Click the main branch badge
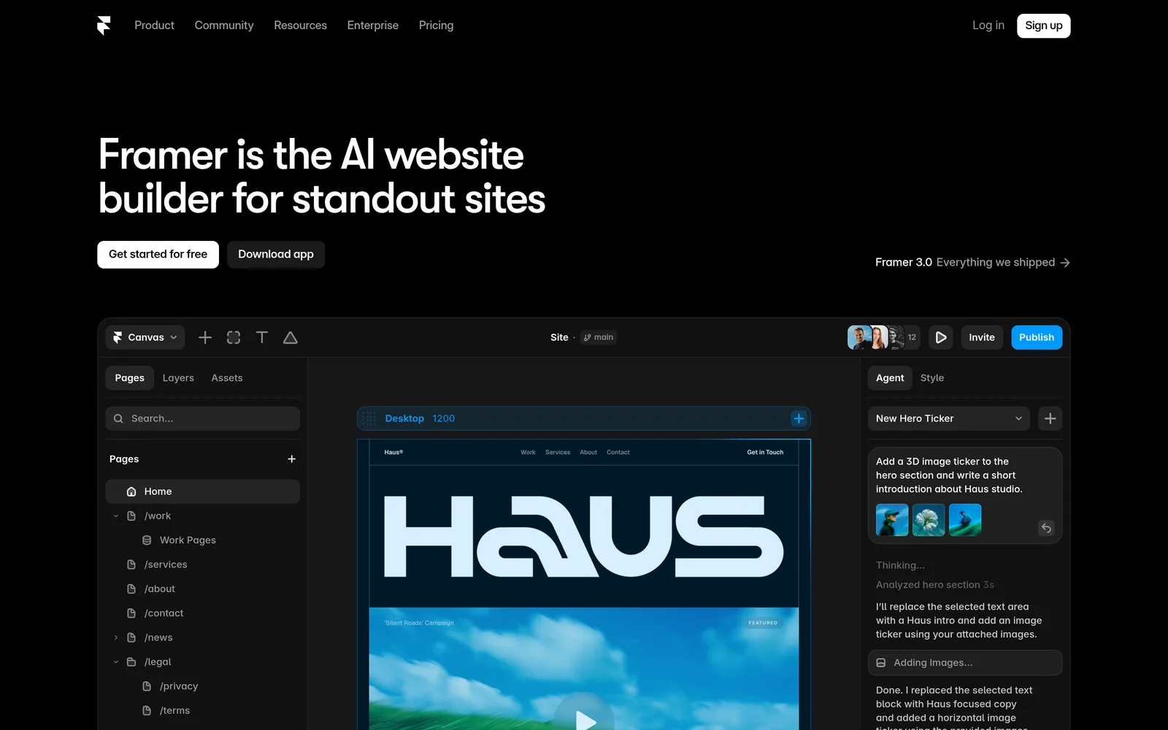This screenshot has width=1168, height=730. point(599,337)
